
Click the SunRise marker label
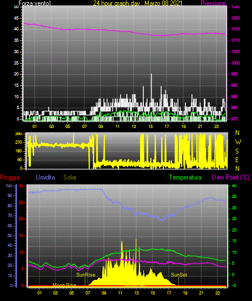click(x=86, y=275)
